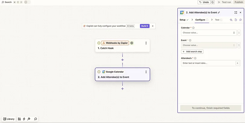Open the Event dropdown
The image size is (245, 123).
209,45
